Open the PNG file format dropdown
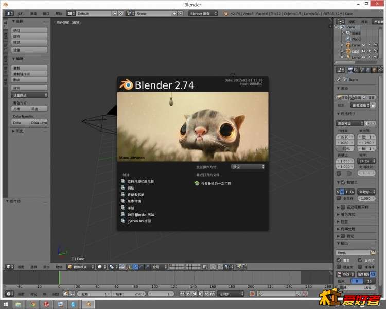386x309 pixels. point(345,274)
